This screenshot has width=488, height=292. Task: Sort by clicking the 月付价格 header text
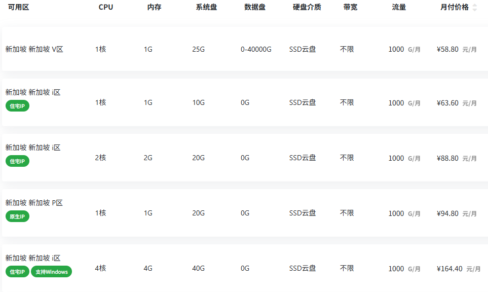[x=455, y=7]
